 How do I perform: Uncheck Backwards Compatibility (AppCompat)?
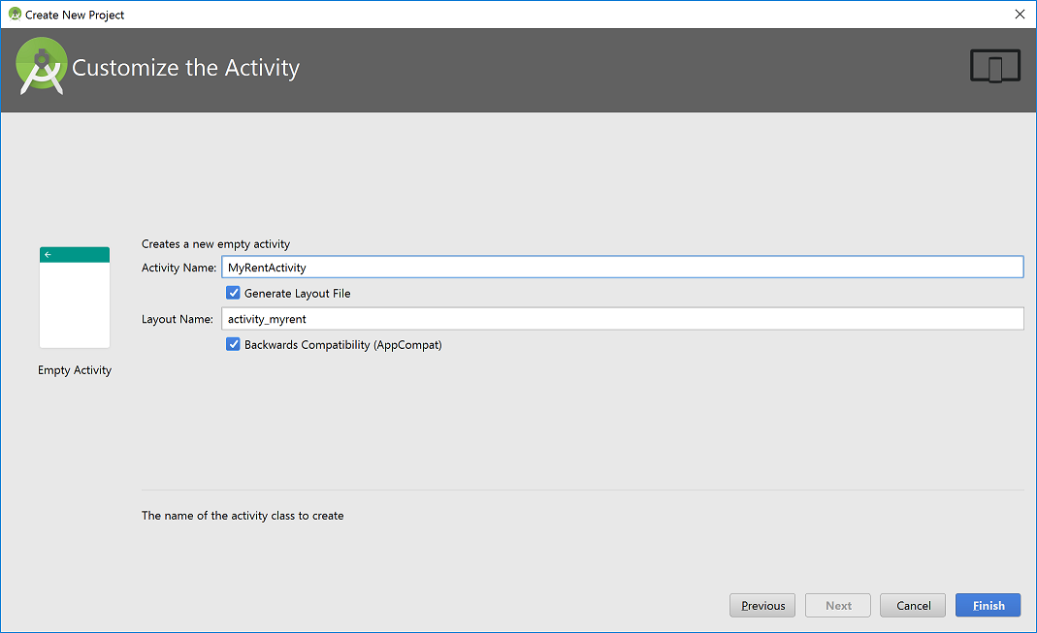click(233, 344)
